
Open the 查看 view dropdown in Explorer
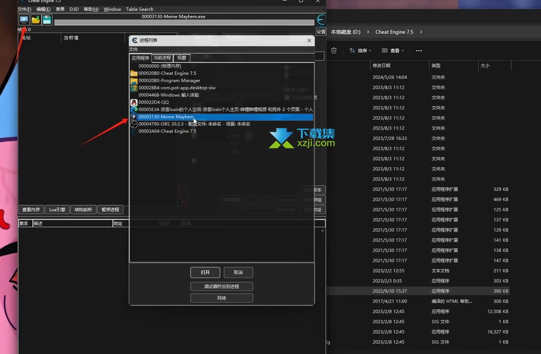click(x=393, y=50)
